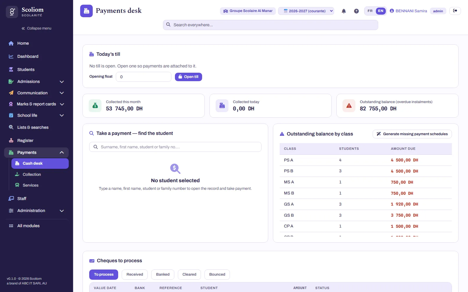468x292 pixels.
Task: Click the Staff icon in sidebar
Action: (11, 199)
